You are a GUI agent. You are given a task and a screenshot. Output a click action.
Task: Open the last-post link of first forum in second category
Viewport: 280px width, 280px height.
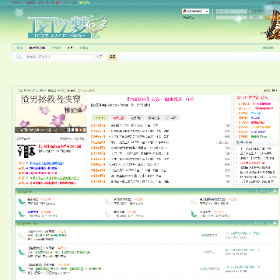pyautogui.click(x=243, y=233)
